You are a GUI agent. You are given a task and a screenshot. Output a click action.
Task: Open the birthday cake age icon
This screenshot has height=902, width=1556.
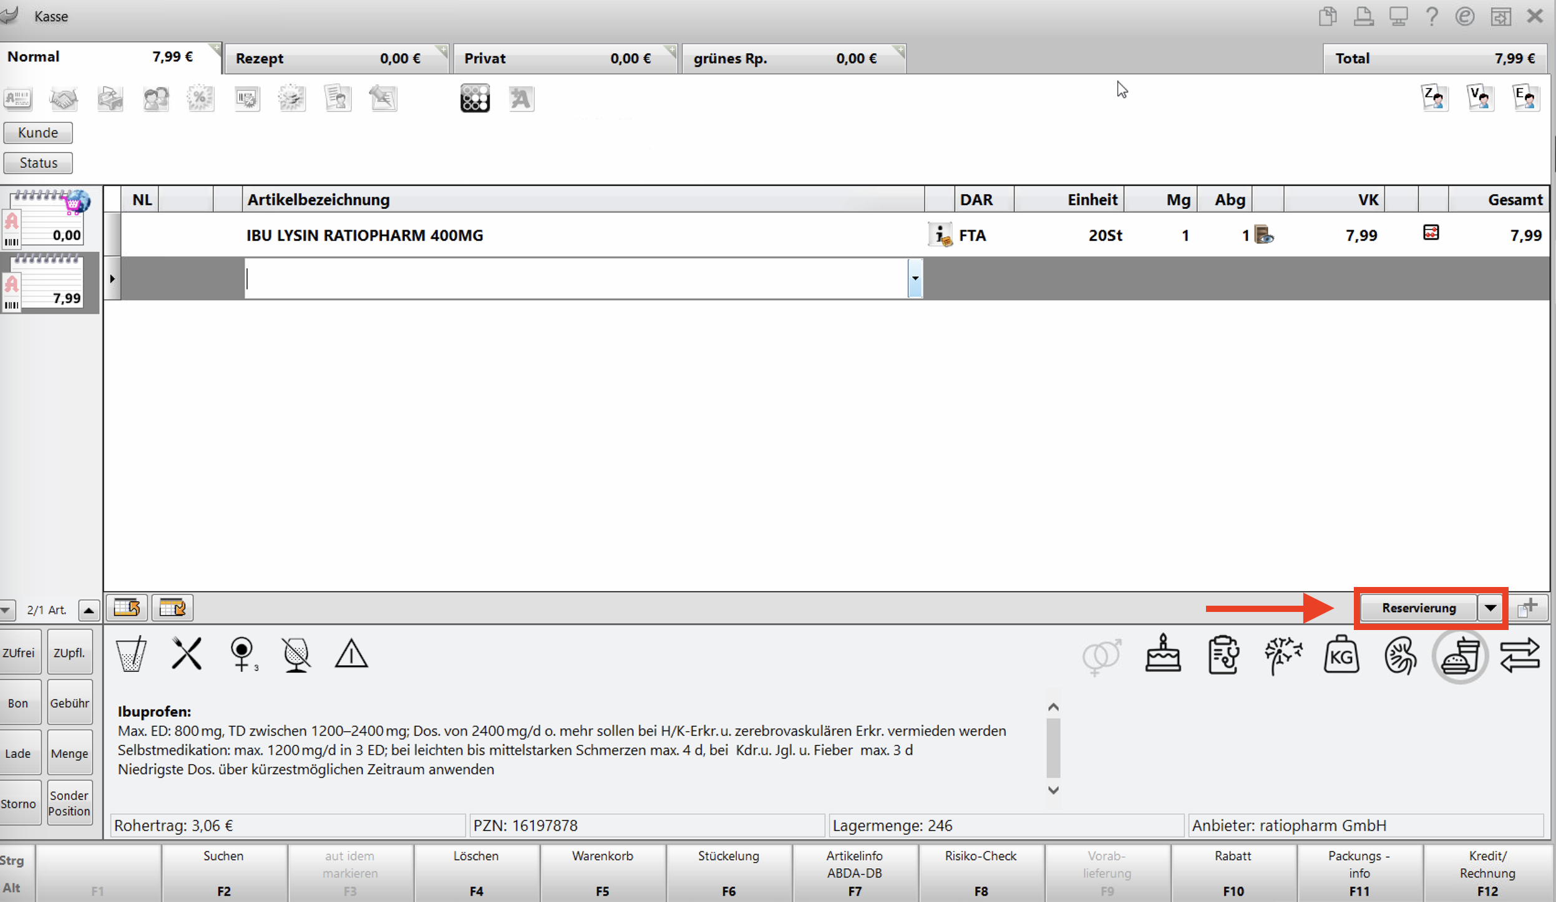pyautogui.click(x=1163, y=654)
